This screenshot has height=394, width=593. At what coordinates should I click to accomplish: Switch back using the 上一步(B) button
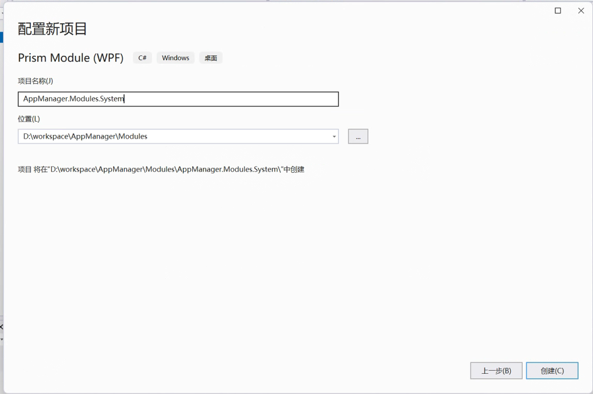(x=496, y=370)
